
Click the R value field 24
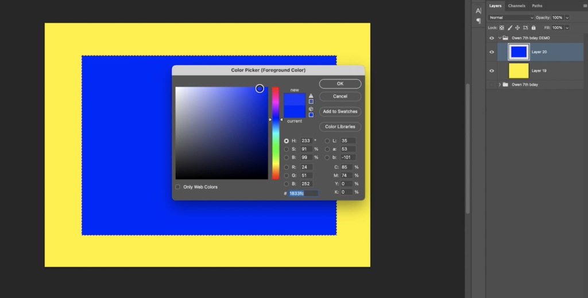pos(307,167)
